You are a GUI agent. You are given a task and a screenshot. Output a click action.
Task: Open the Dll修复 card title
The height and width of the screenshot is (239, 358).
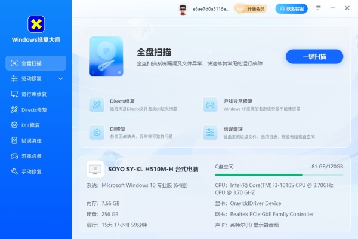pyautogui.click(x=118, y=129)
